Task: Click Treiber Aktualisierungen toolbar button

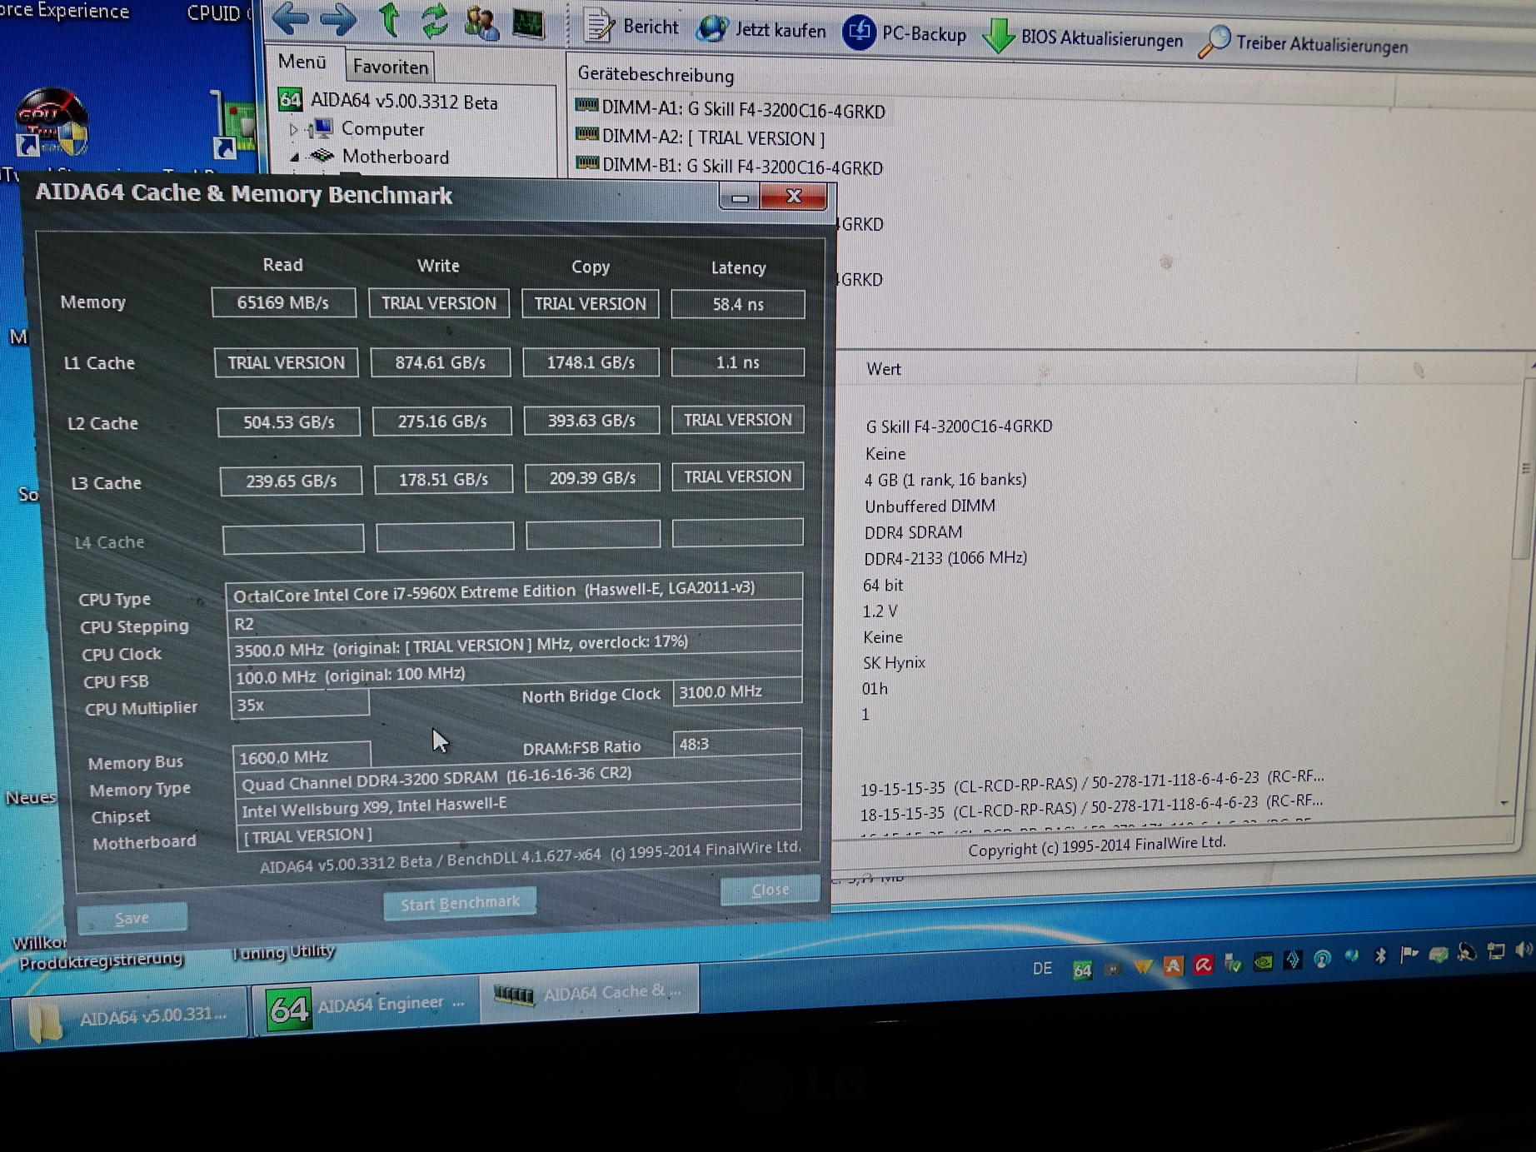Action: click(x=1304, y=43)
